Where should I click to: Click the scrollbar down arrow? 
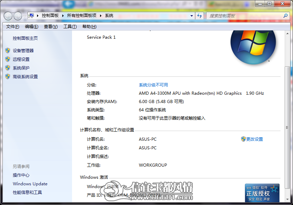[287, 199]
